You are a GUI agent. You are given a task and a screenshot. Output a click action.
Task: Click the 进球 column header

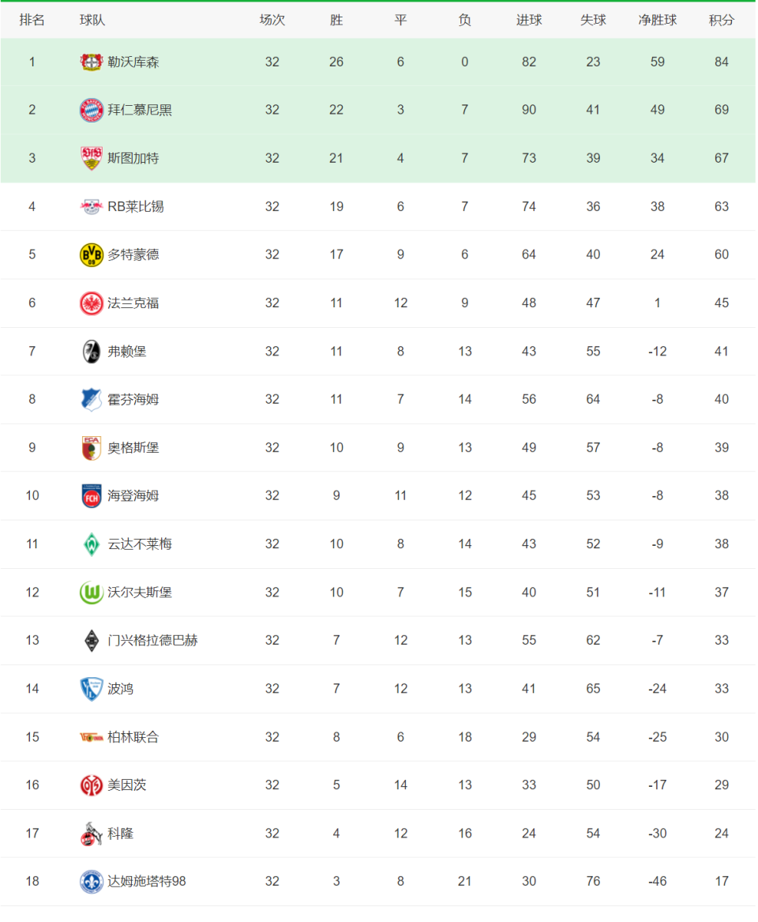pos(528,20)
